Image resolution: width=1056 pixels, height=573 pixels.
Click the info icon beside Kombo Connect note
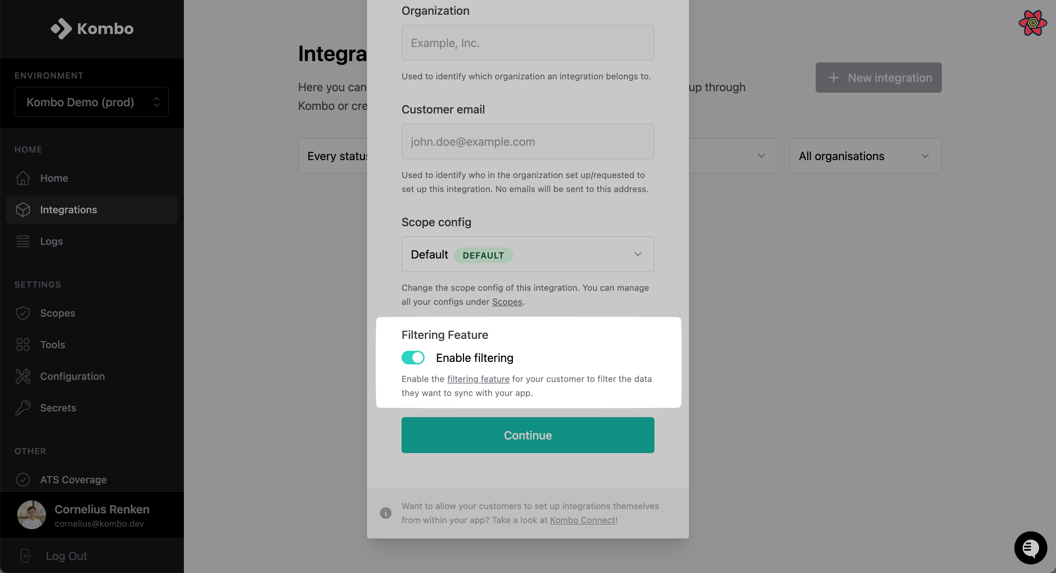tap(385, 513)
